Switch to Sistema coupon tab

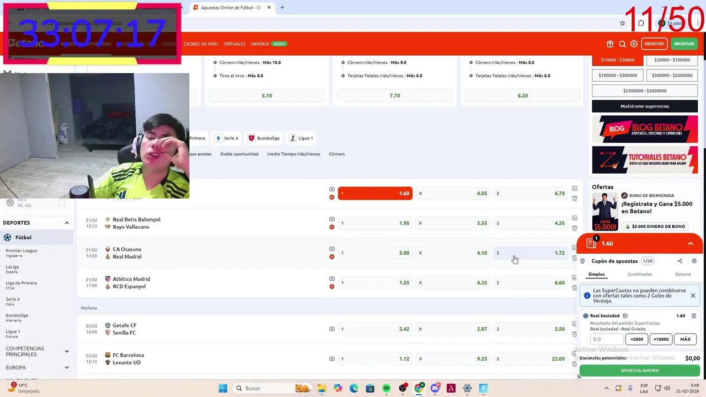pyautogui.click(x=682, y=274)
